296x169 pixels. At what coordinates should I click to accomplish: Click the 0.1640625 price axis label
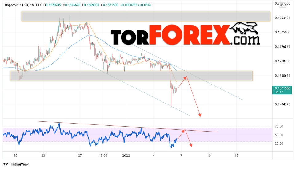[282, 76]
